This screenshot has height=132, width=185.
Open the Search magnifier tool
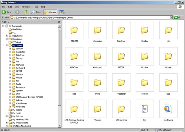coord(36,12)
